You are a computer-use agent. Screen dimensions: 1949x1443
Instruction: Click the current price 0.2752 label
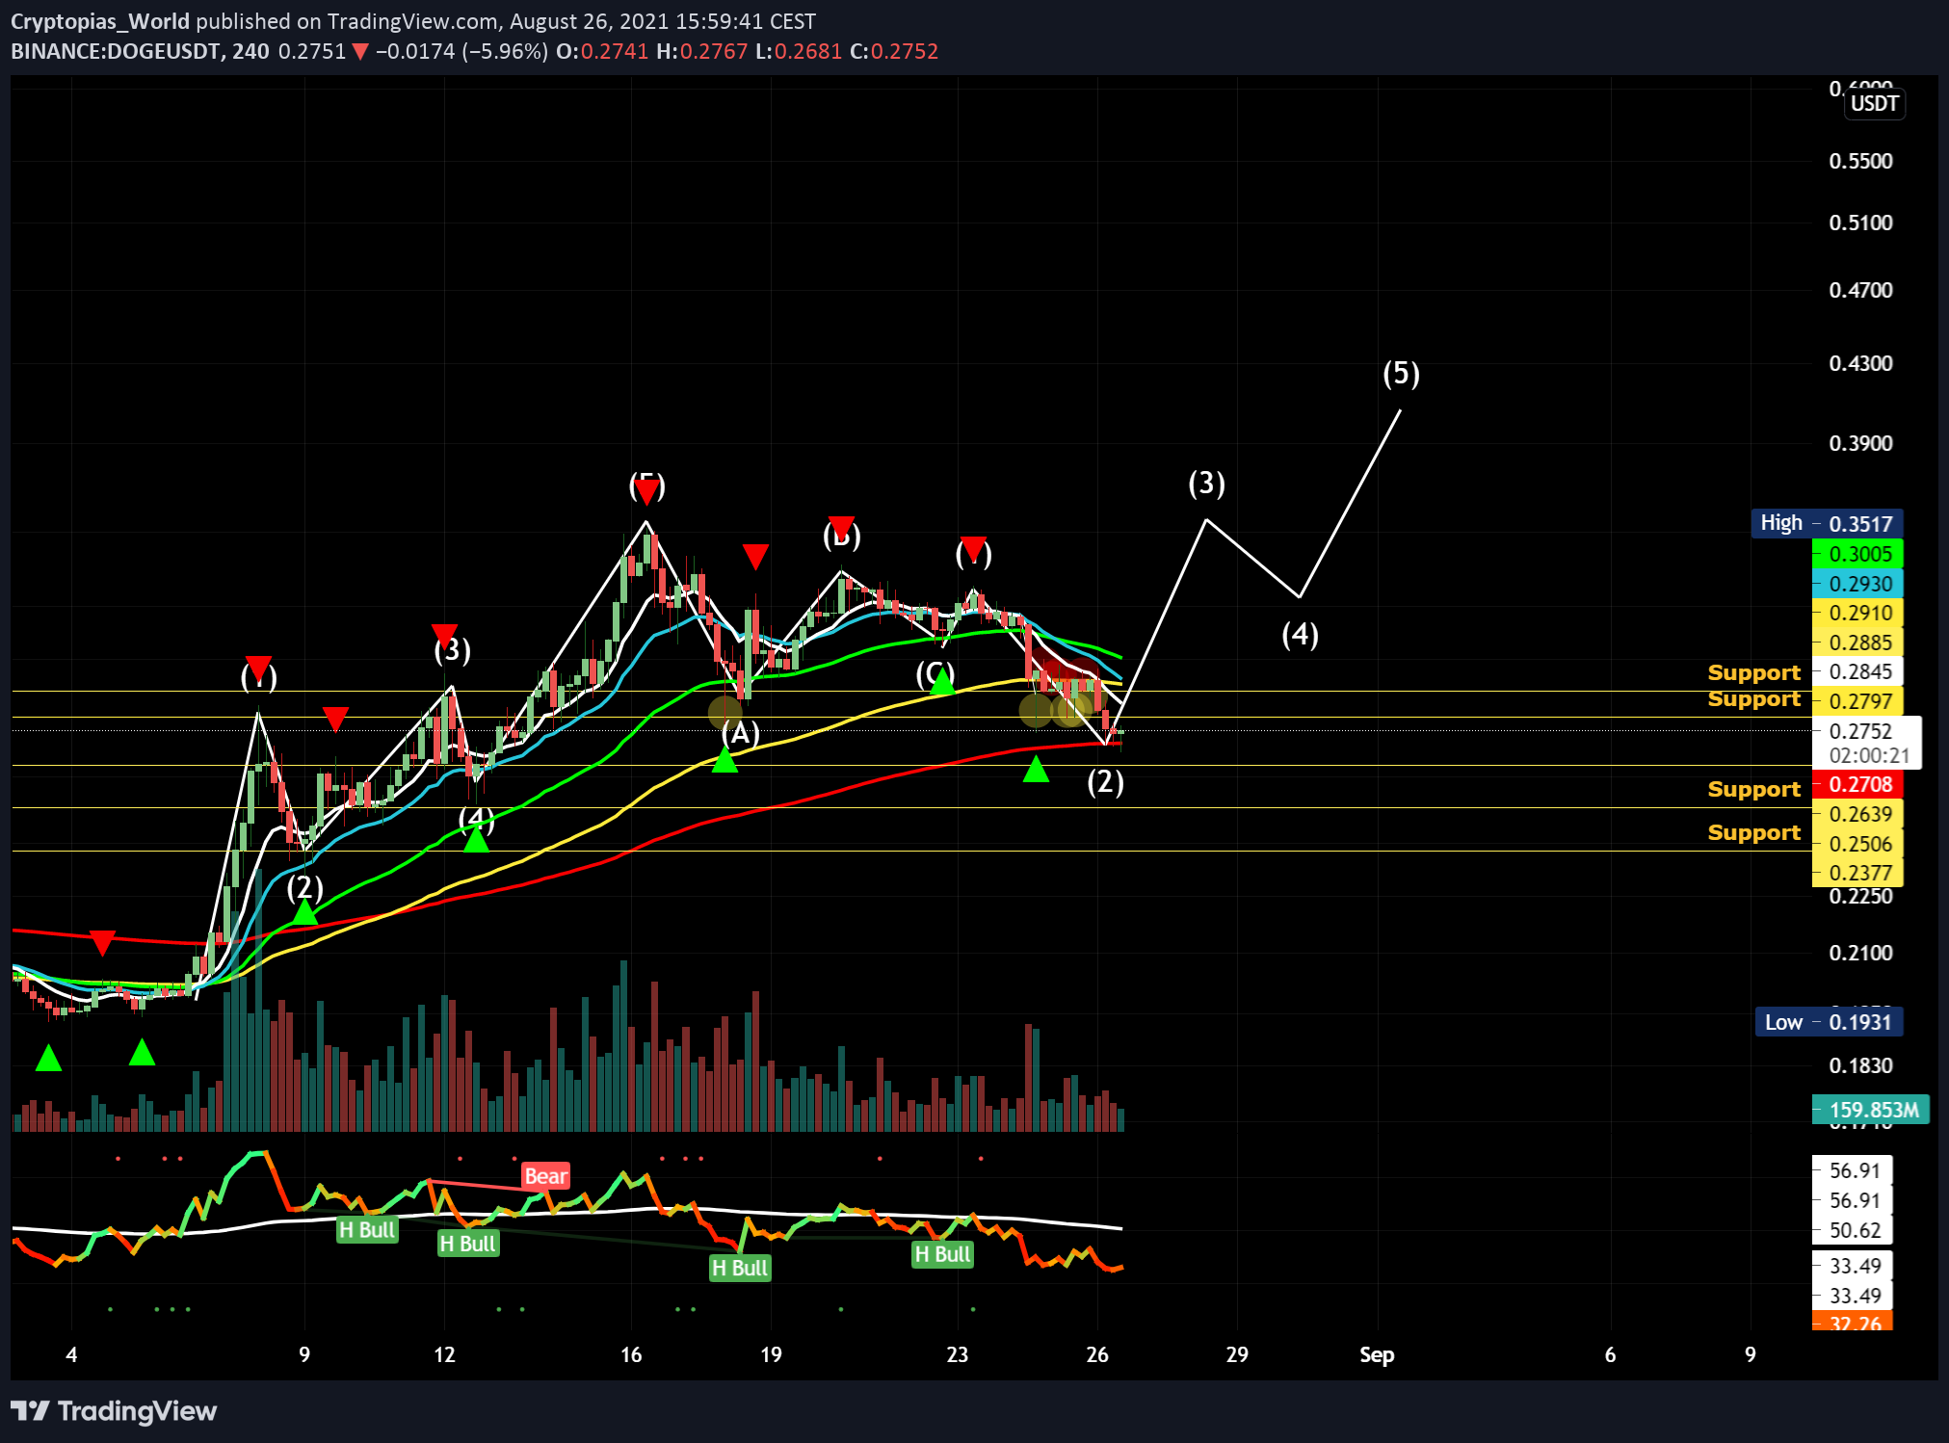pos(1860,731)
